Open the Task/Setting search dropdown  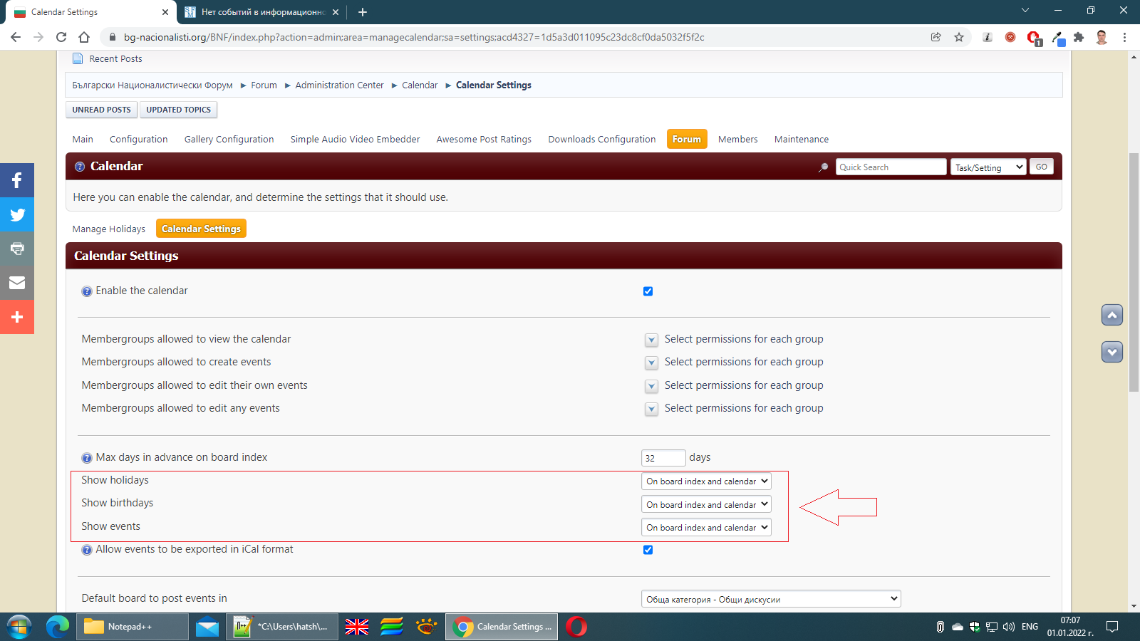pyautogui.click(x=988, y=167)
